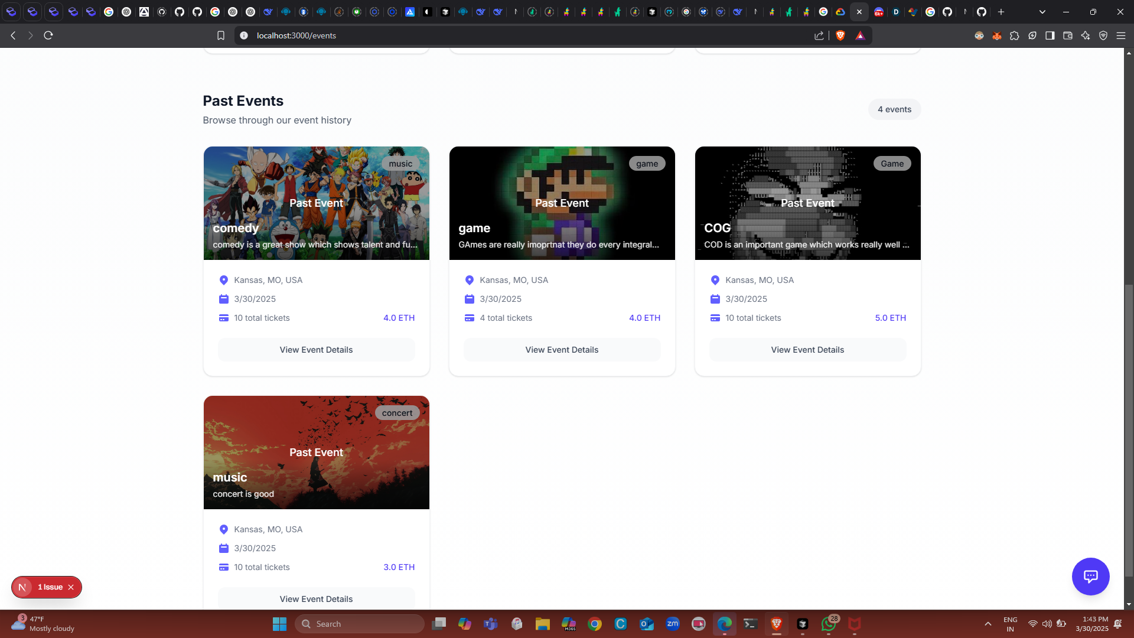Click the page vertical scrollbar thumb

click(x=1129, y=431)
